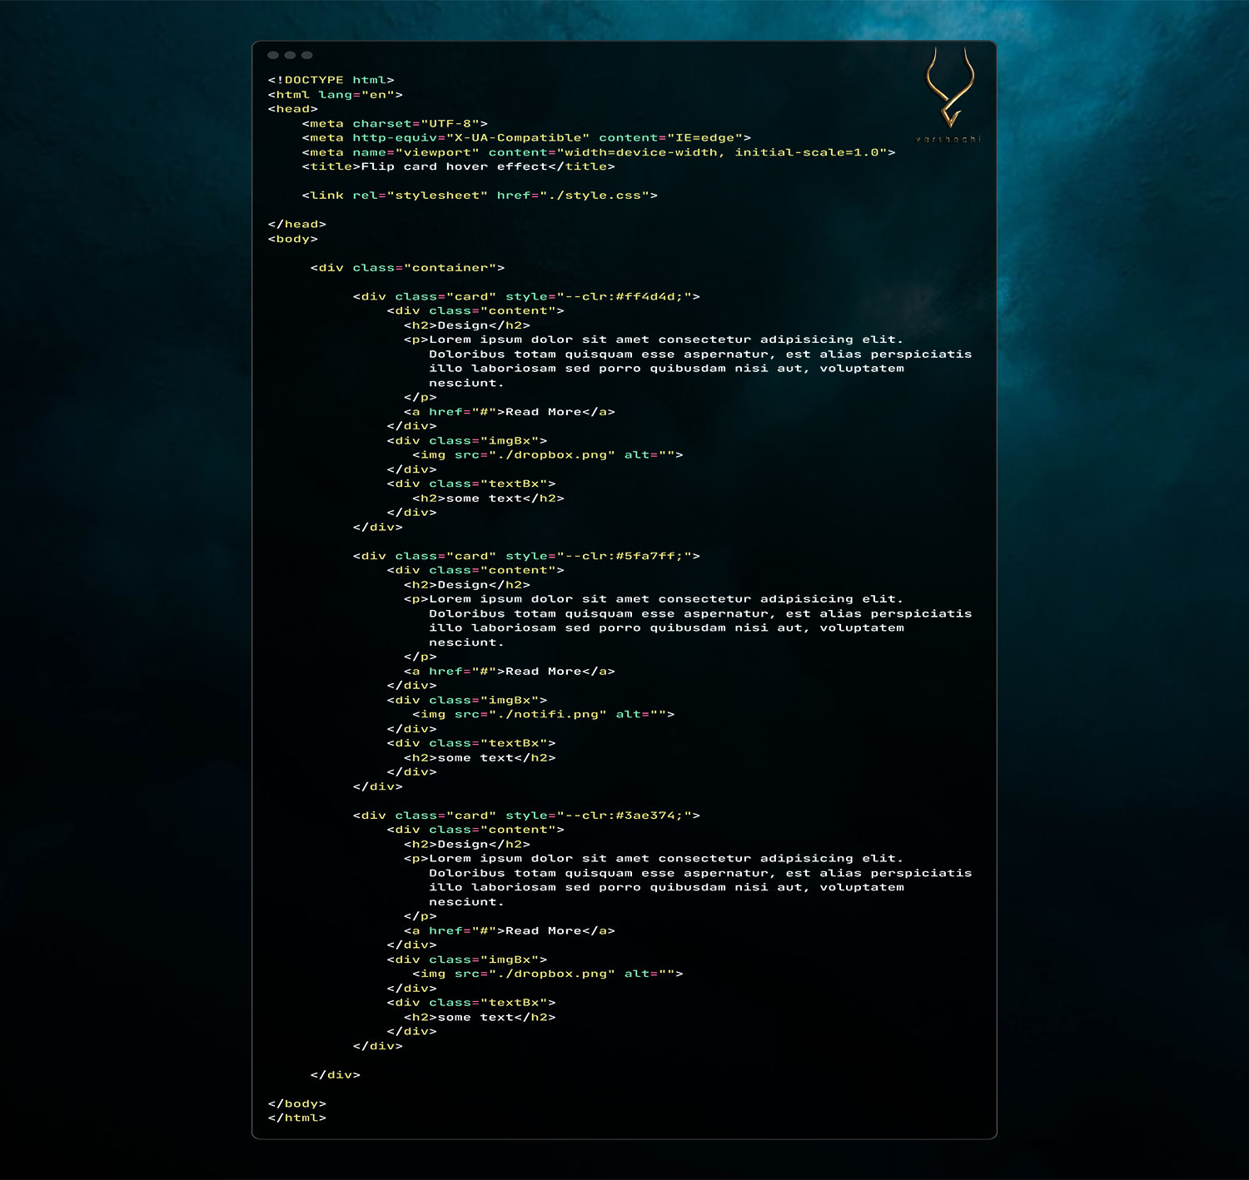Click the middle window control dot
The height and width of the screenshot is (1180, 1249).
[x=290, y=55]
